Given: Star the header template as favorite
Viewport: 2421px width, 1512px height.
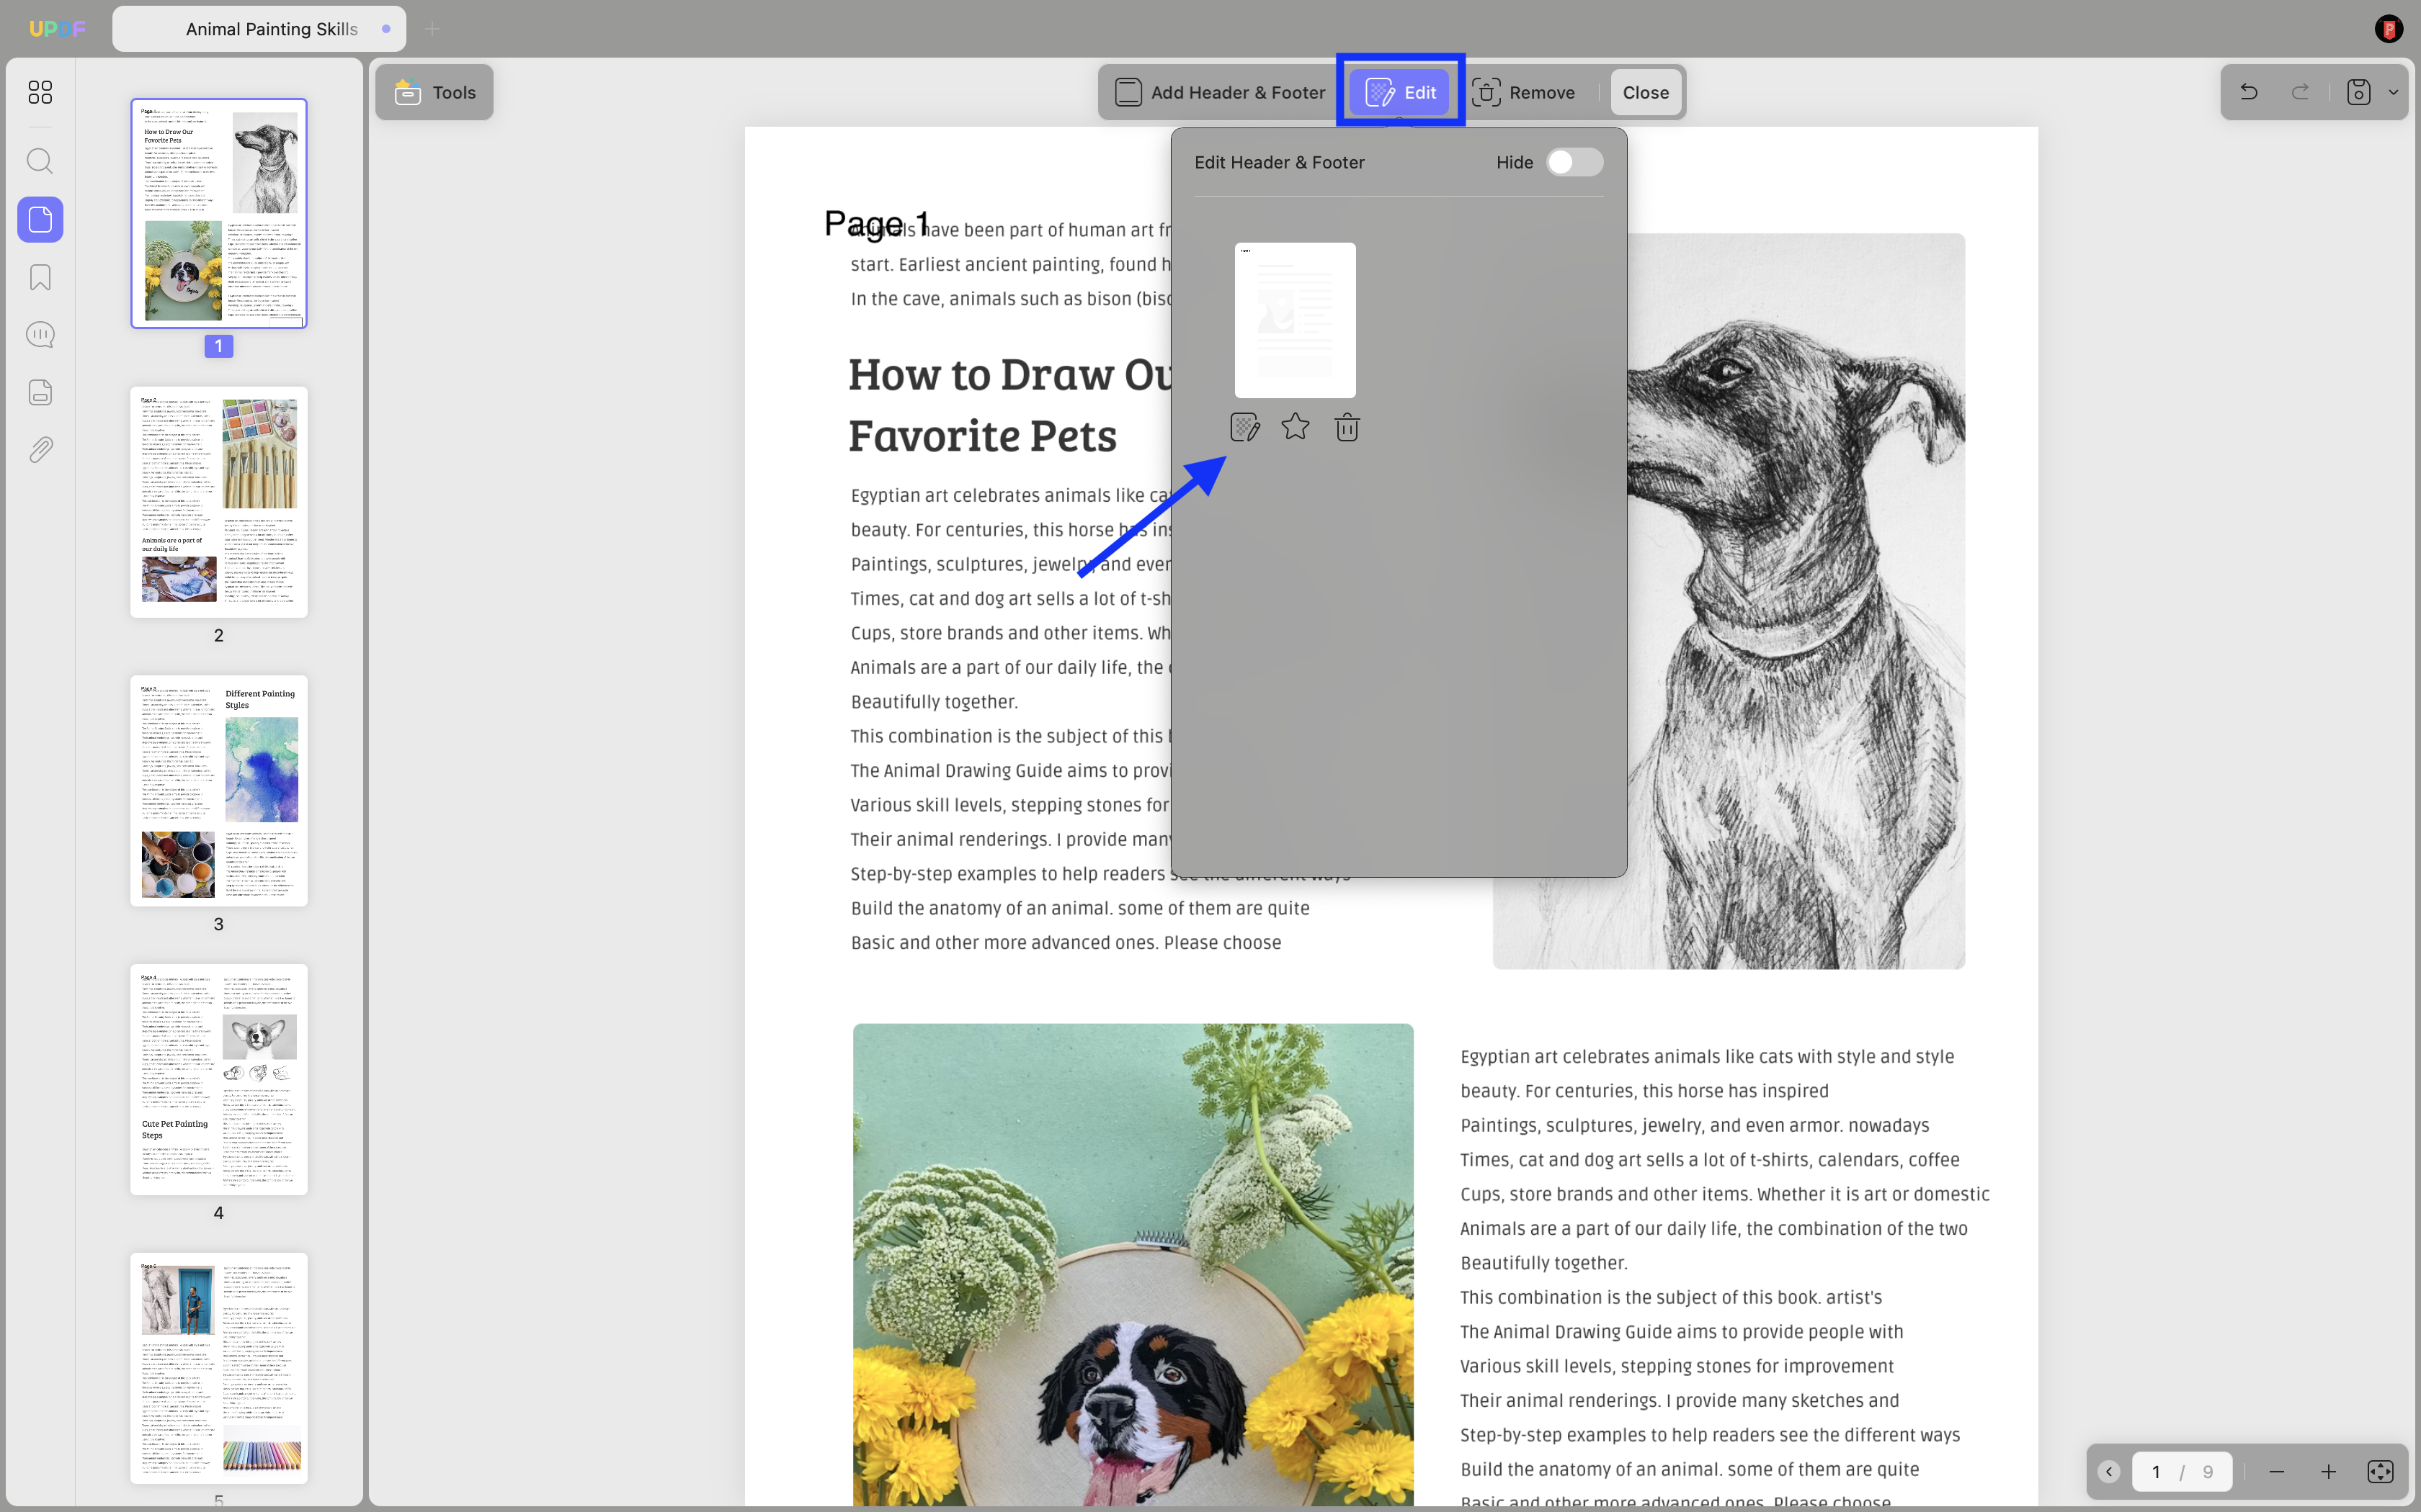Looking at the screenshot, I should point(1296,427).
